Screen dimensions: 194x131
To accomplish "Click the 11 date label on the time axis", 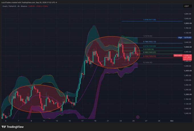I will tap(44, 121).
